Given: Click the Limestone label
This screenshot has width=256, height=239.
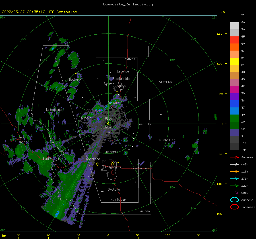Looking at the screenshot, I should pos(54,110).
